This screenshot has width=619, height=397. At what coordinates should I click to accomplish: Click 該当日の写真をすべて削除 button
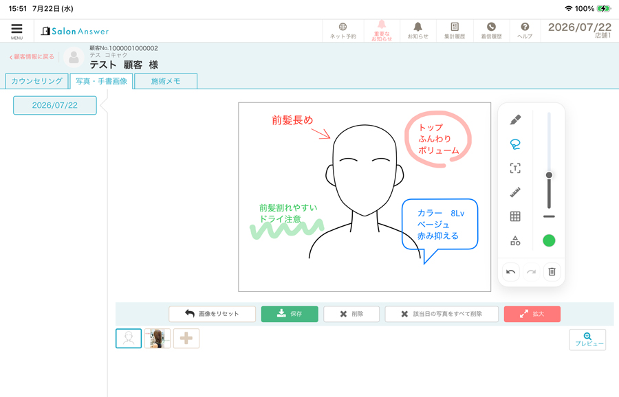click(x=442, y=314)
